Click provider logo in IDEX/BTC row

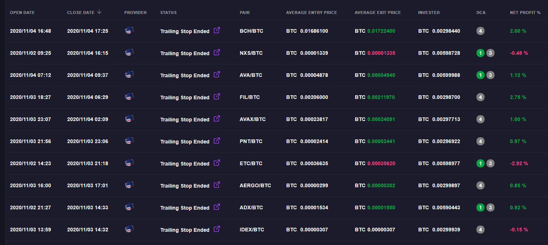pos(129,229)
